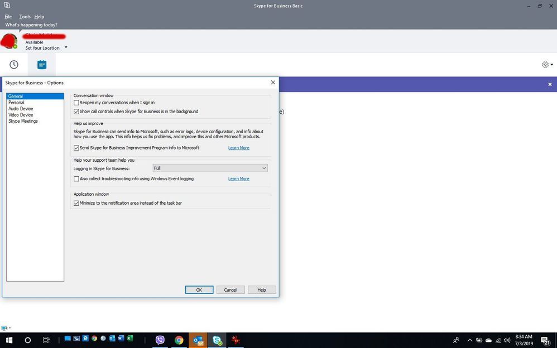Launch small Outlook quick launch icon
Image resolution: width=557 pixels, height=348 pixels.
point(112,339)
